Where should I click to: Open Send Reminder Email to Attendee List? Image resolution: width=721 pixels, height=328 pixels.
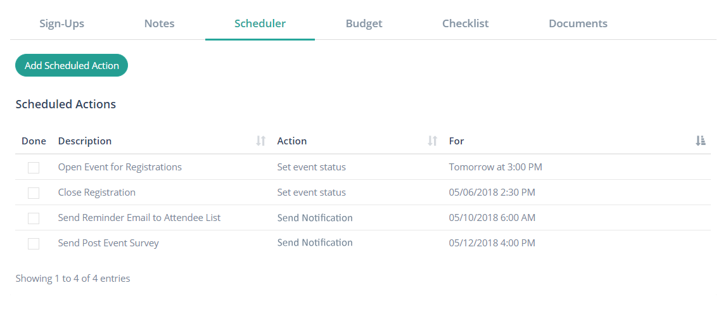[139, 217]
